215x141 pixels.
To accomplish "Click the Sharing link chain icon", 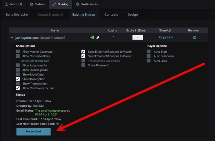I will (x=54, y=4).
